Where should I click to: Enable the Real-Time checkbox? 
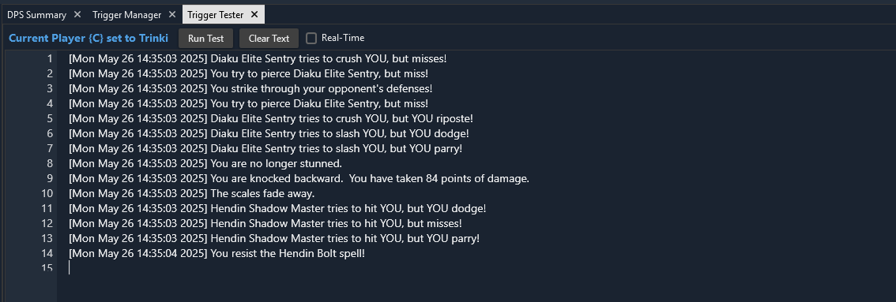(x=311, y=38)
